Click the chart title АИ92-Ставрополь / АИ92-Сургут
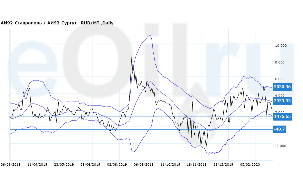The width and height of the screenshot is (303, 170). click(x=40, y=23)
